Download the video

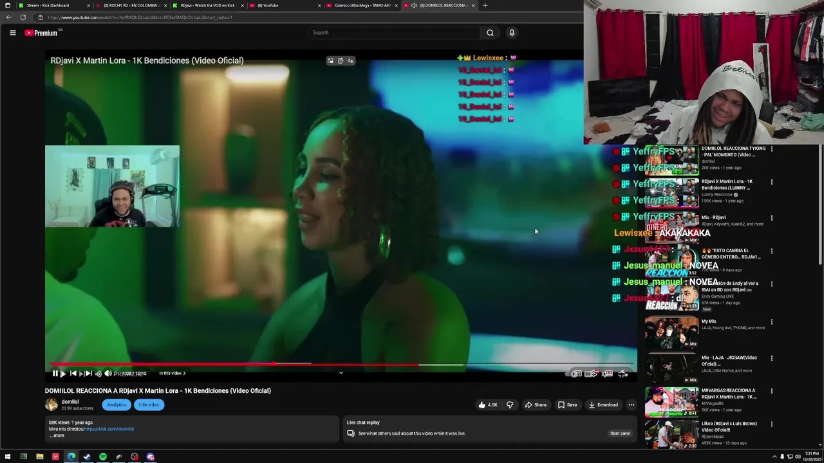point(603,404)
